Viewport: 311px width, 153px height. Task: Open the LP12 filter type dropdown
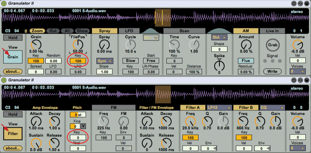point(219,108)
